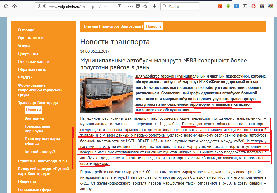Open 'Социальная сфера' sidebar link

pyautogui.click(x=34, y=190)
